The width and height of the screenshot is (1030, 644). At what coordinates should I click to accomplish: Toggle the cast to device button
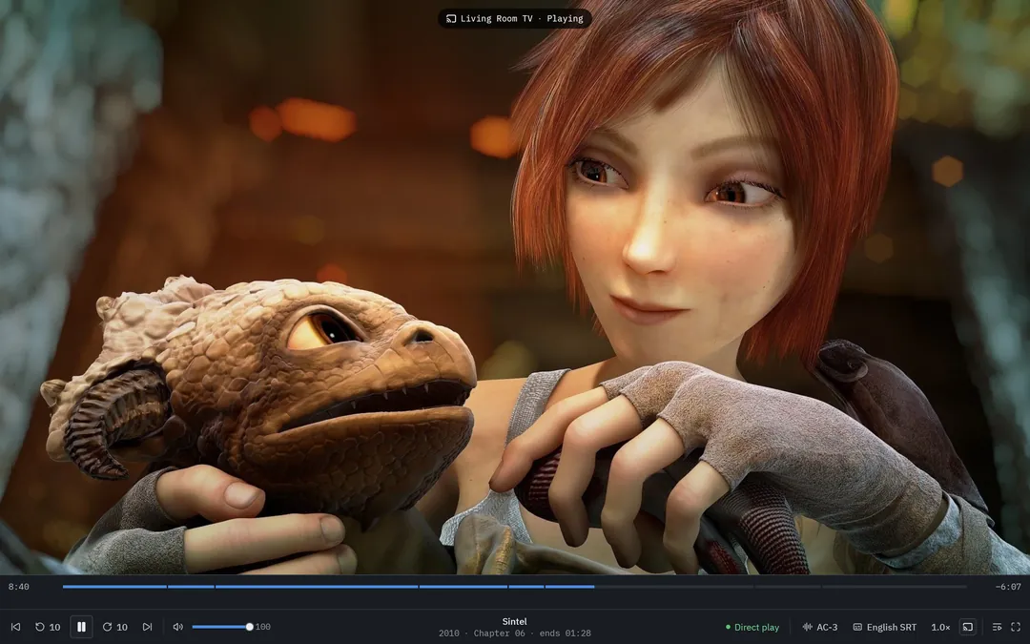click(x=968, y=627)
